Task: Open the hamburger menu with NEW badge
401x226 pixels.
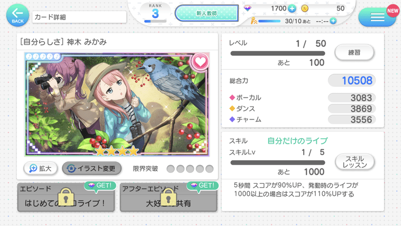Action: (x=378, y=17)
